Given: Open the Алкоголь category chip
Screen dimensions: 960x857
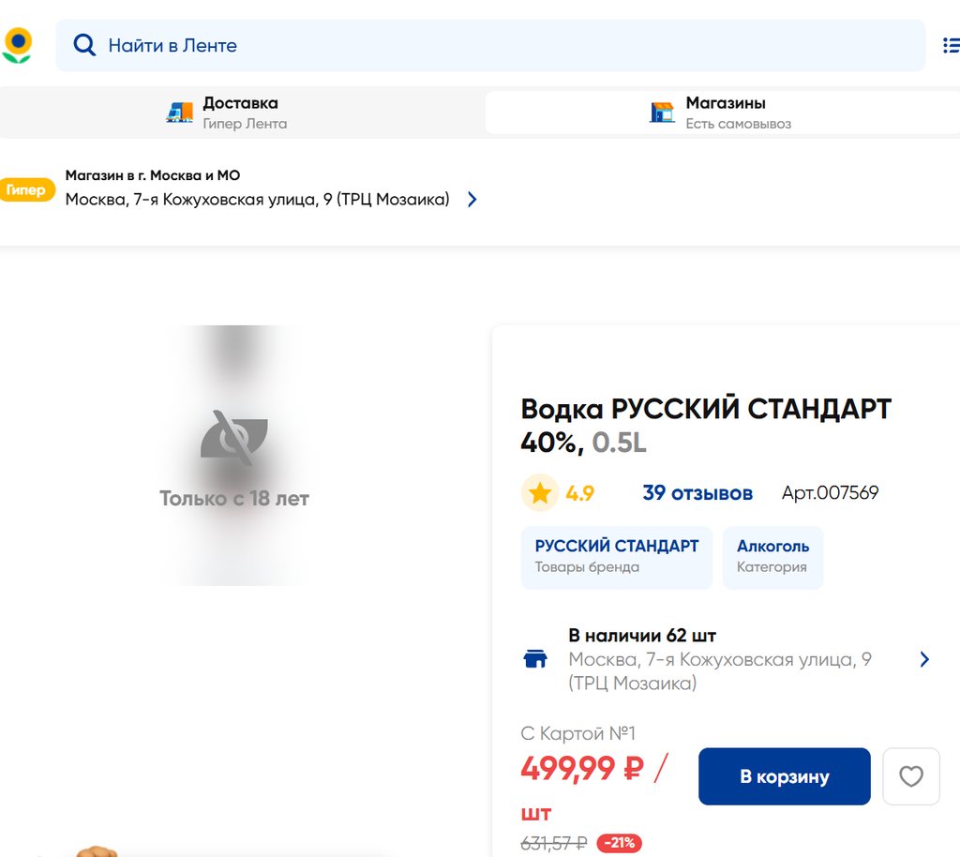Looking at the screenshot, I should click(772, 557).
